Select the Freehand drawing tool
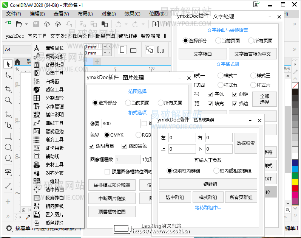Screen dimensions: 301x238 pyautogui.click(x=8, y=114)
